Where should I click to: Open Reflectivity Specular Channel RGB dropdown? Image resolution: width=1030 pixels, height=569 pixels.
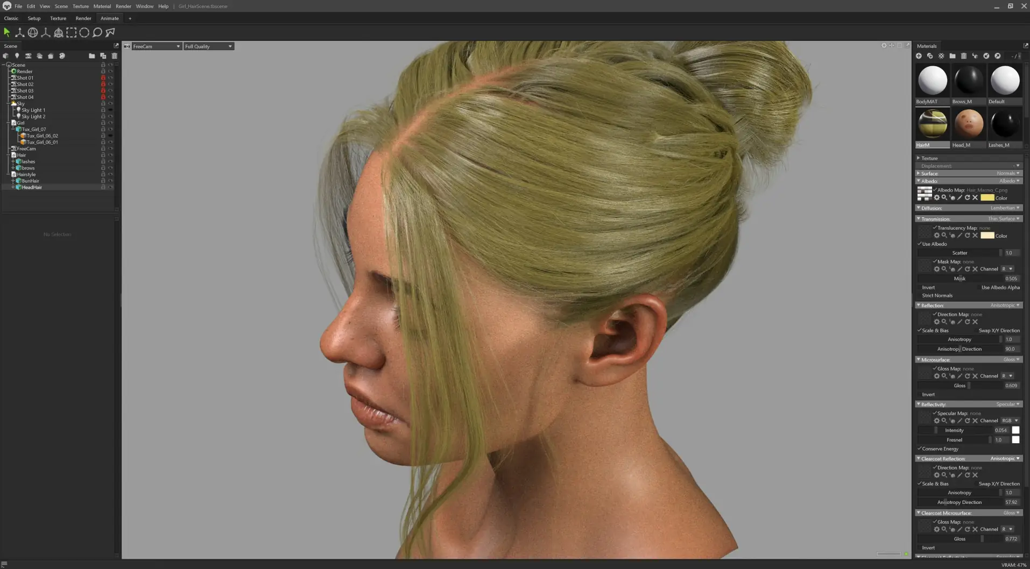click(1010, 421)
